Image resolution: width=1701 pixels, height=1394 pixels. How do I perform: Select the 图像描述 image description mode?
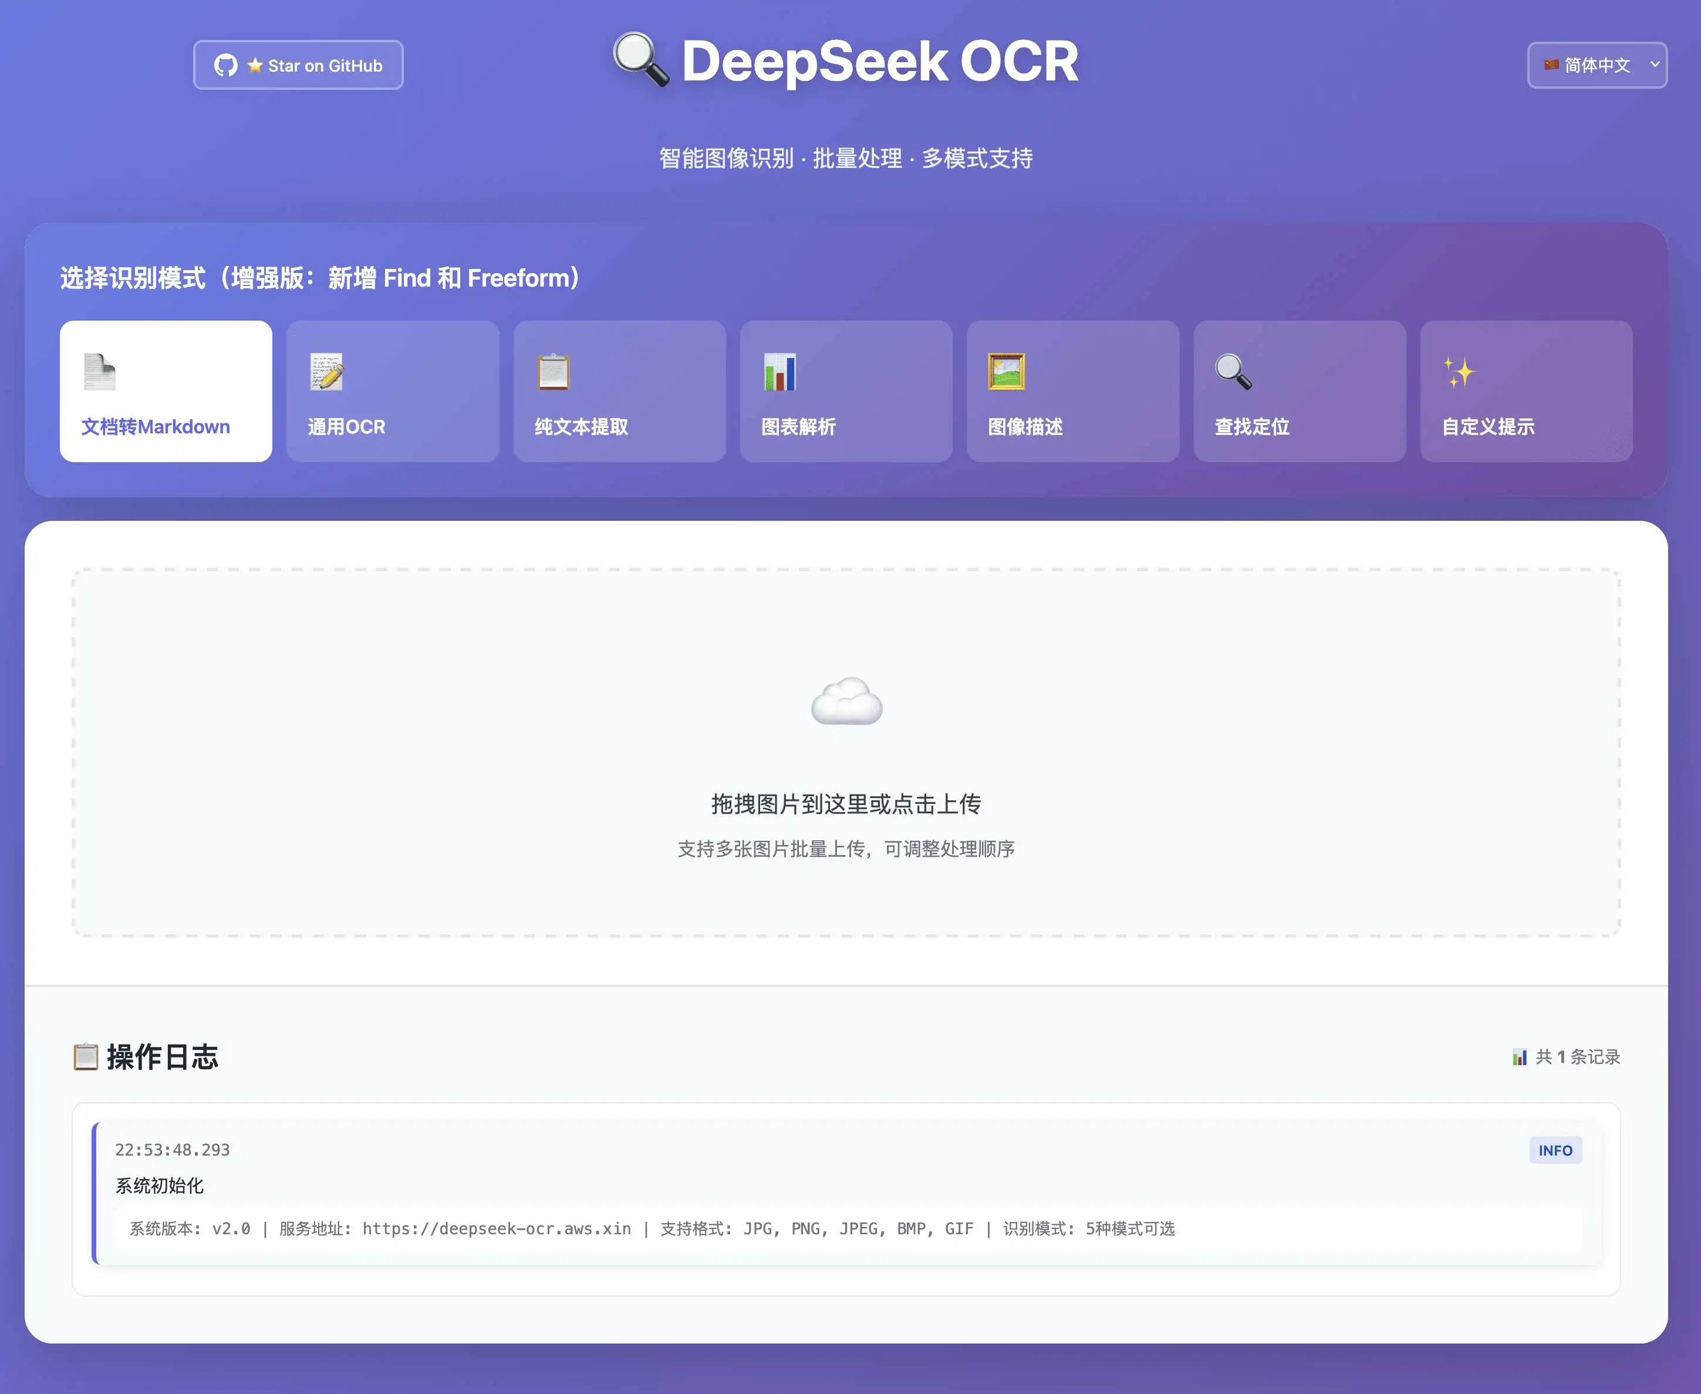(1074, 393)
